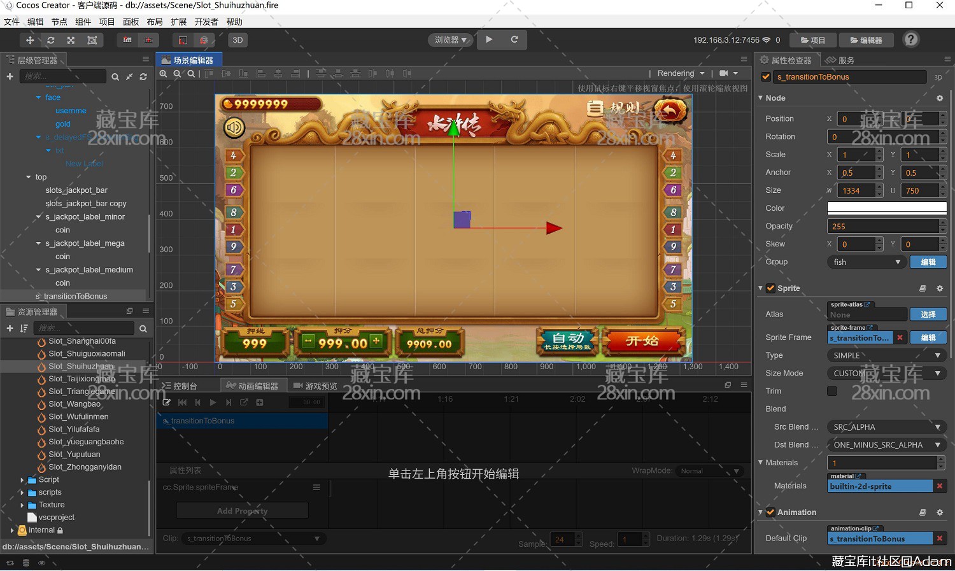Select the scale transform tool

coord(71,40)
